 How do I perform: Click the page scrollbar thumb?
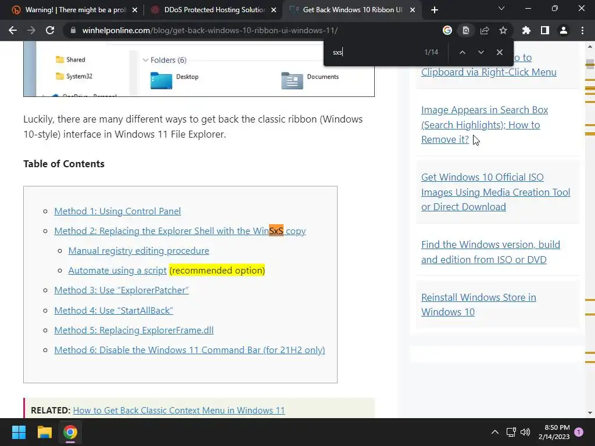coord(590,63)
